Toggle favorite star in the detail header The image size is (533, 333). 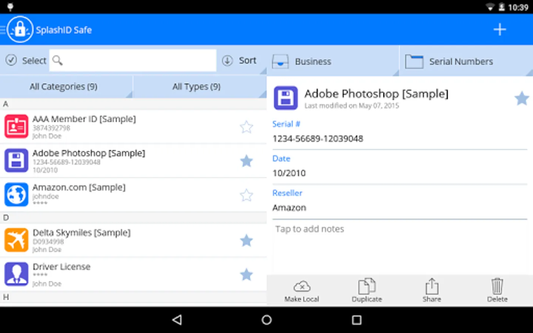[522, 98]
